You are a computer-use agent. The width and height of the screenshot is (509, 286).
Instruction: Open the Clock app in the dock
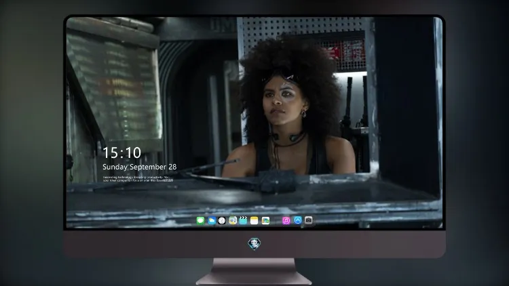coord(222,220)
